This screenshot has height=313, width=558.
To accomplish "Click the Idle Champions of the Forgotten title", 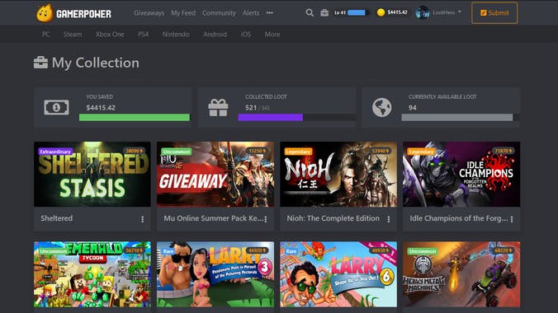I will [459, 218].
